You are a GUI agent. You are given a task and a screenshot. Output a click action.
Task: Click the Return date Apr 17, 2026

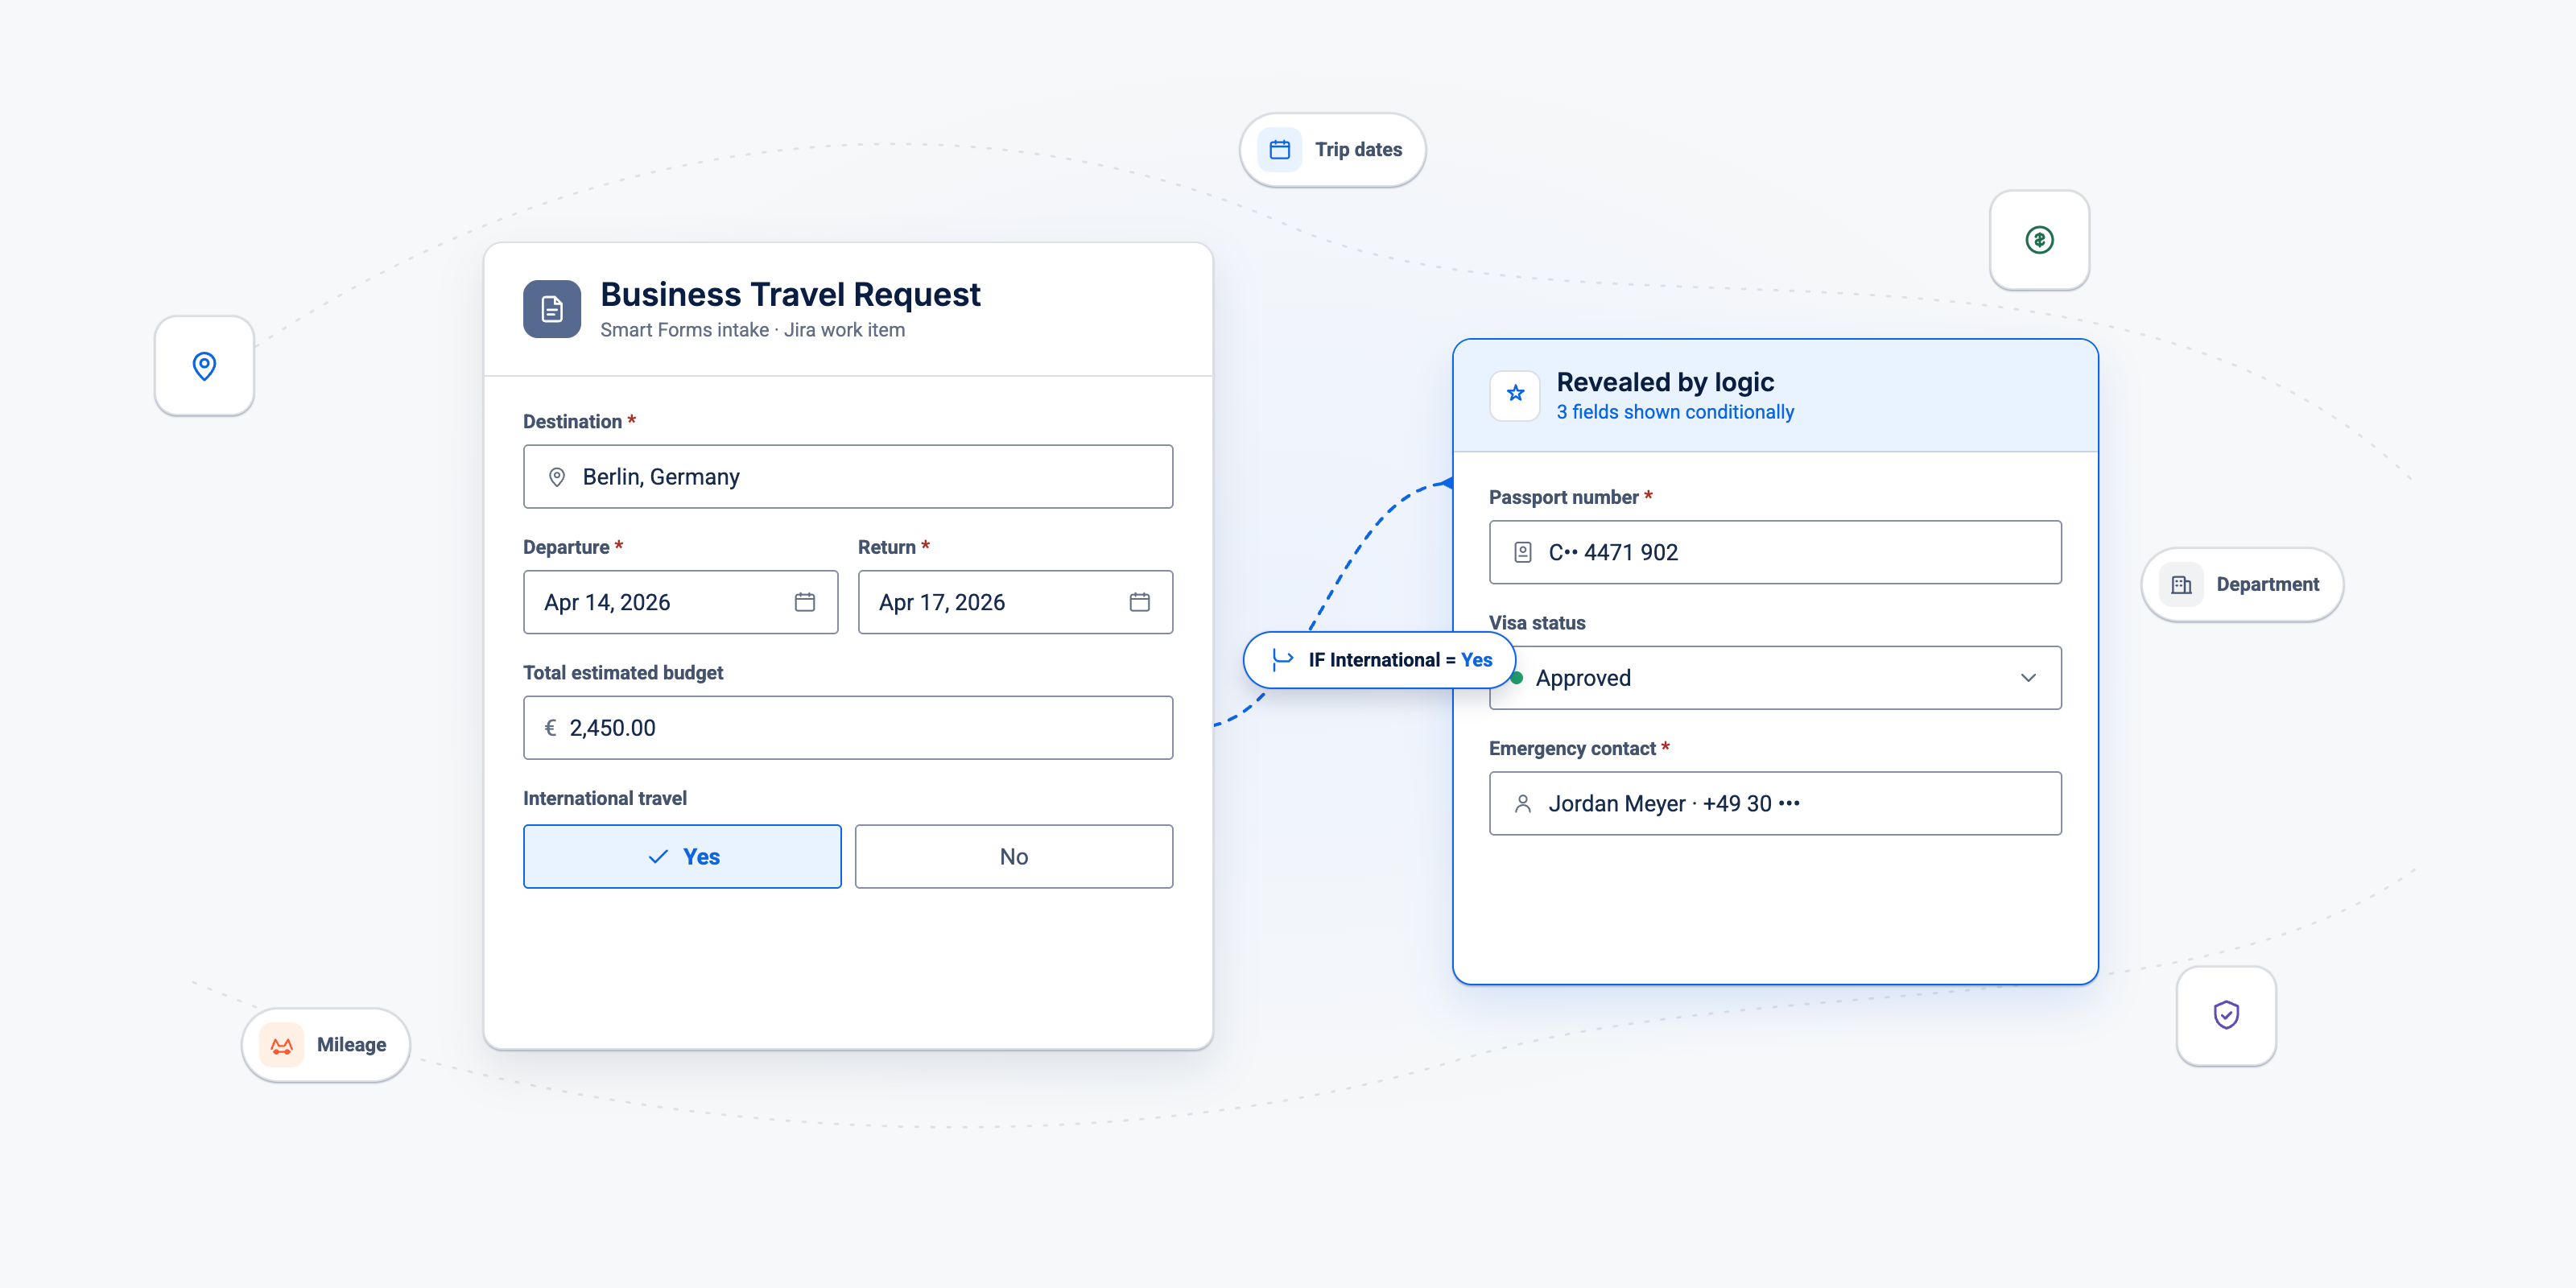[x=1015, y=602]
